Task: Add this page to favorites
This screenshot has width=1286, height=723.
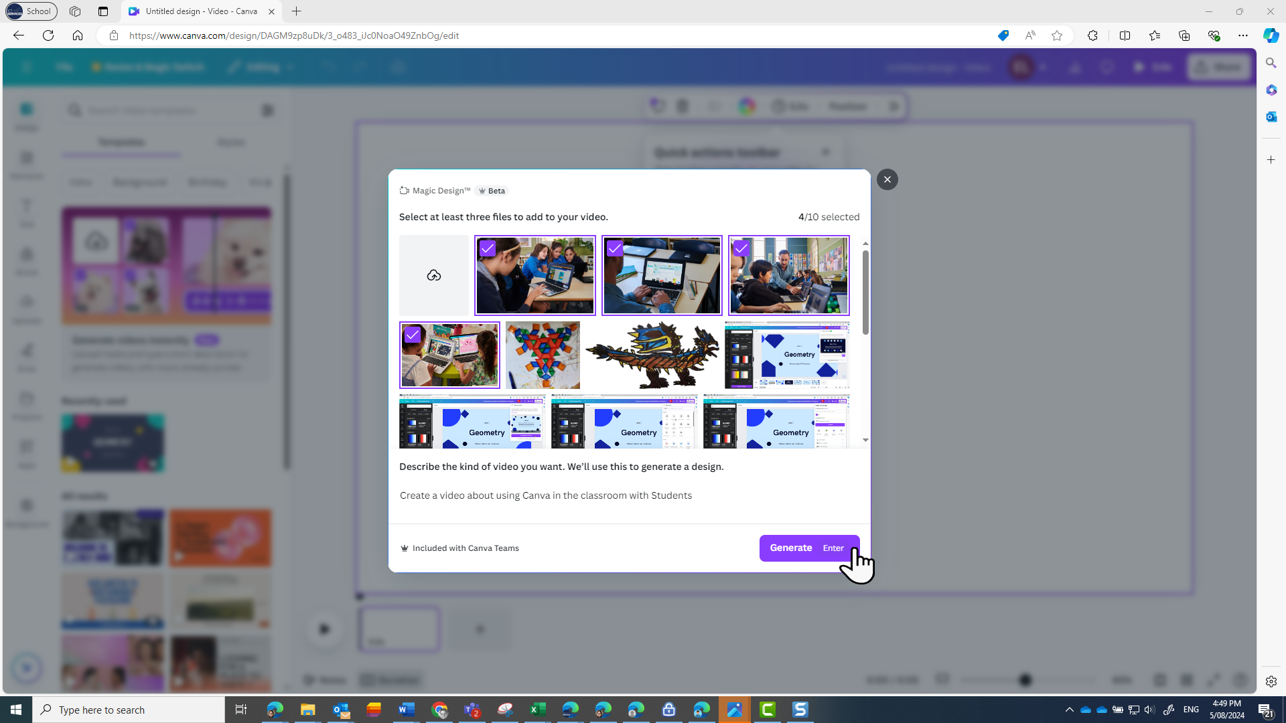Action: pyautogui.click(x=1057, y=35)
